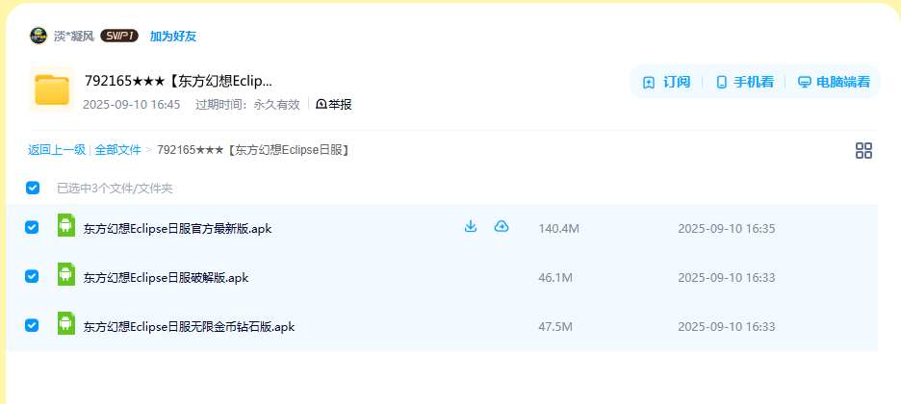Click the download icon for 官方最新版.apk

pyautogui.click(x=471, y=227)
